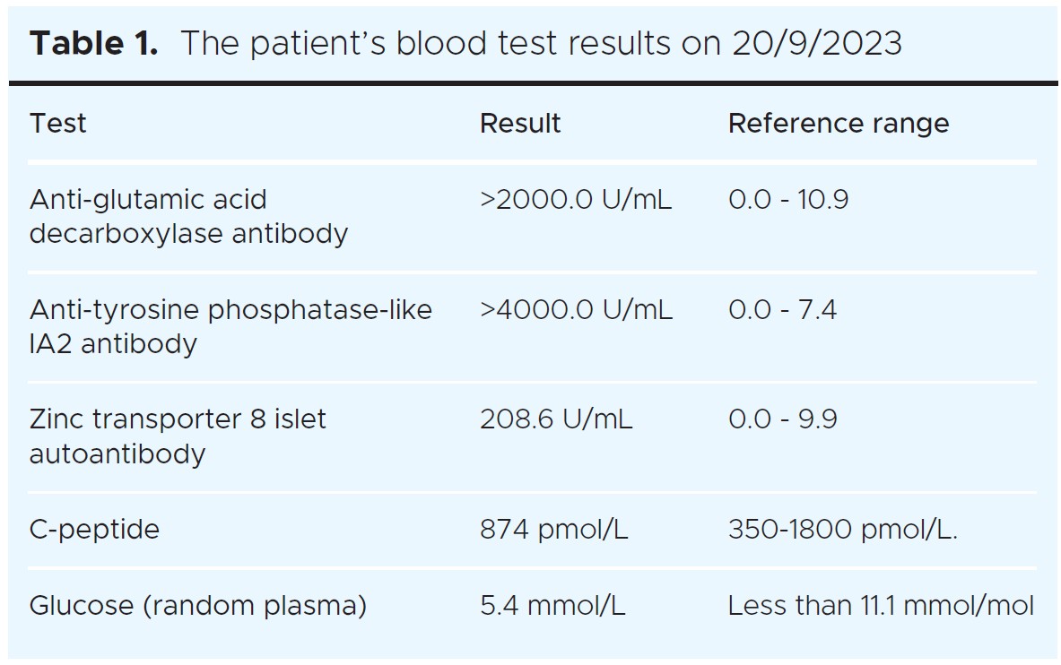1061x665 pixels.
Task: Select the Zinc transporter 8 islet autoantibody cell
Action: click(178, 436)
